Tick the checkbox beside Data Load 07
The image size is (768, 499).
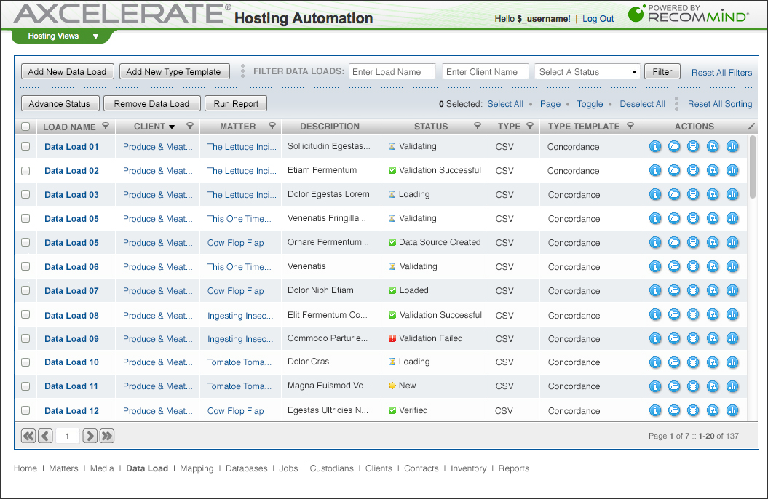click(x=25, y=290)
